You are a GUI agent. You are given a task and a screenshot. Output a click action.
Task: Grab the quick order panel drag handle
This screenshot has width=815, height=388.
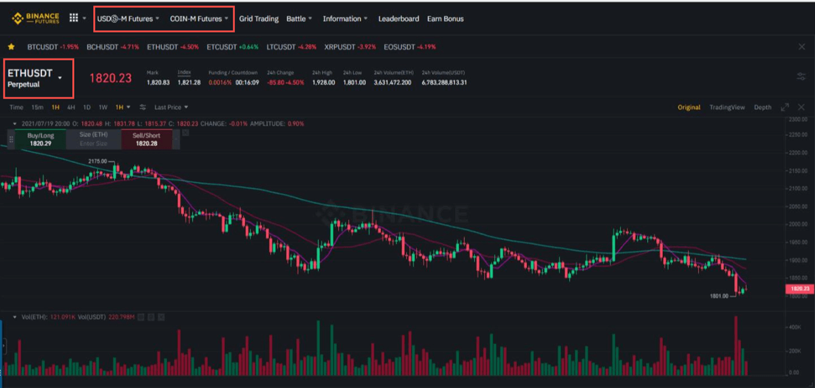coord(10,139)
